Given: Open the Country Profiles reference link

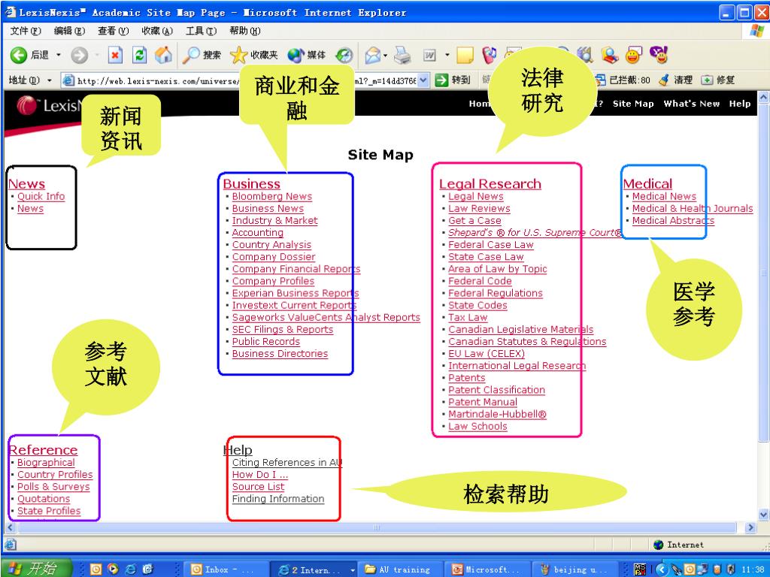Looking at the screenshot, I should click(x=55, y=475).
